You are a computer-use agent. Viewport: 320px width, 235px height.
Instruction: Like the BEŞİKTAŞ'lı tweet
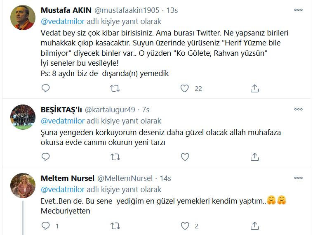click(x=185, y=157)
